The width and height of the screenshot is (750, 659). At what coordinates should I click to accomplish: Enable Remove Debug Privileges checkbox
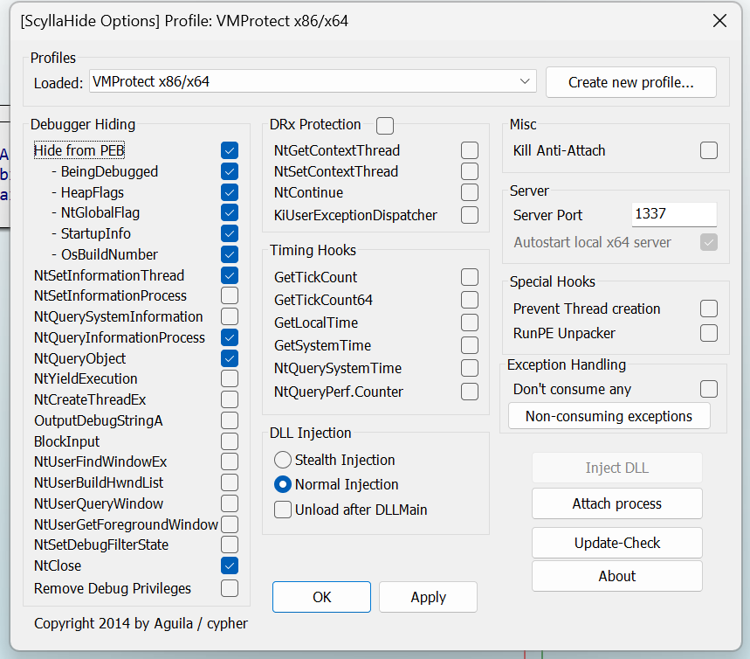230,588
